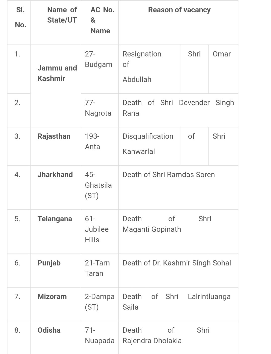
Task: Select the 'Odisha' state cell
Action: pos(49,330)
